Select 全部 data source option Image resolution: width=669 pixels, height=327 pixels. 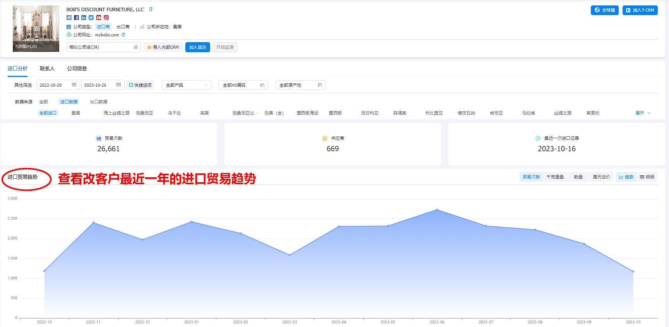[44, 102]
